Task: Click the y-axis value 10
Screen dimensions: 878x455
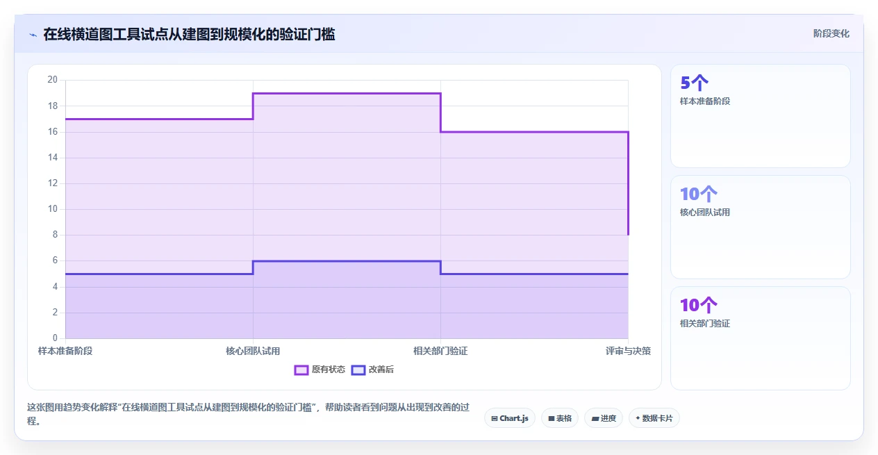Action: [x=53, y=209]
